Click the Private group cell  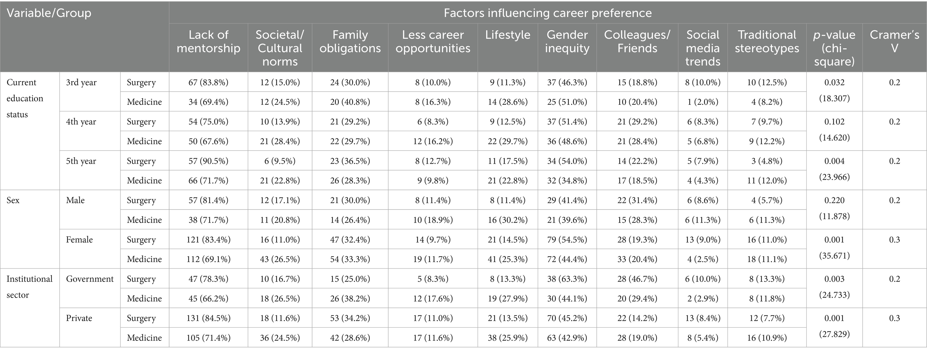tap(79, 318)
